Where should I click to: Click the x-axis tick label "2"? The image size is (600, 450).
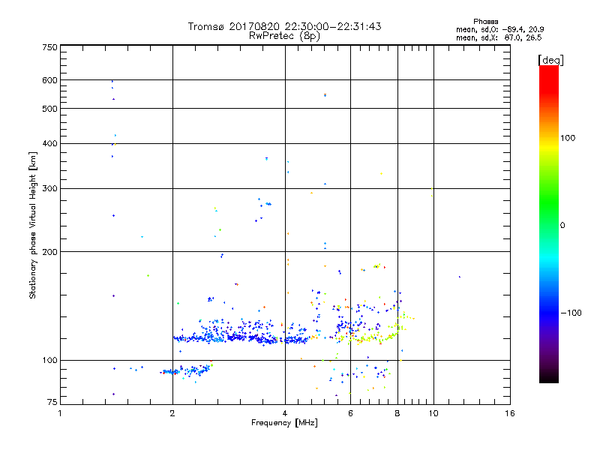pos(172,413)
